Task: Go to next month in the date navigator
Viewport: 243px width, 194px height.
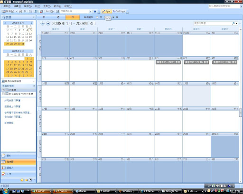Action: click(x=31, y=23)
